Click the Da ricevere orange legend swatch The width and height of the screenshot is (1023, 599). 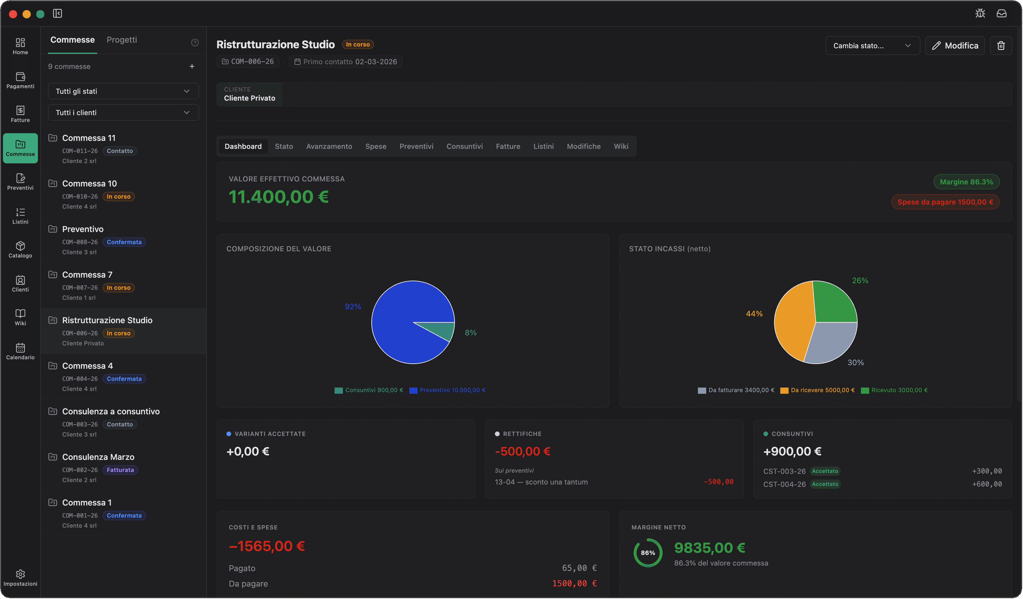click(784, 391)
